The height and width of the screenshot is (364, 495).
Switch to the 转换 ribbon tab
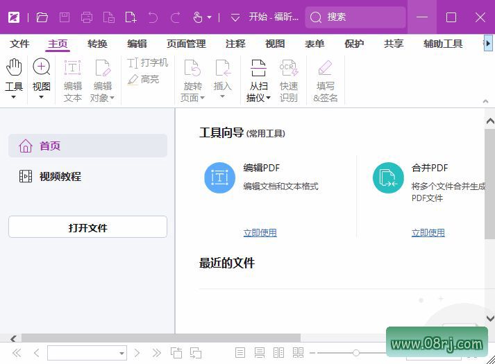pos(97,44)
